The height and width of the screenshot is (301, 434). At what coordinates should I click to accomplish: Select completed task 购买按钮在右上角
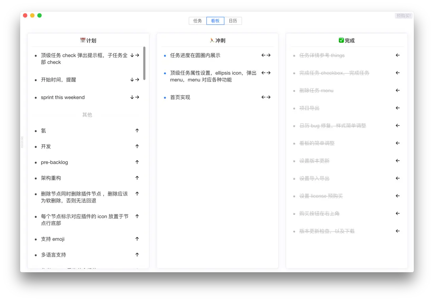pos(319,213)
